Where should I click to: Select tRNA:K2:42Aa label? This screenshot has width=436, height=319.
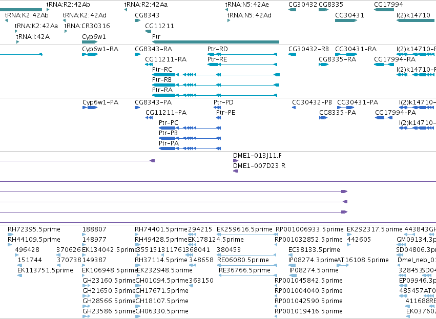click(x=36, y=26)
